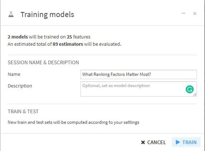Click the Description box resize handle
This screenshot has height=151, width=205.
pyautogui.click(x=195, y=95)
